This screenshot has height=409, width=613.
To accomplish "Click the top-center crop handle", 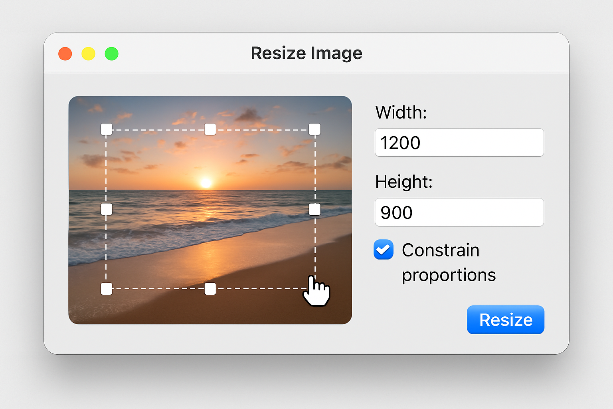I will click(210, 129).
